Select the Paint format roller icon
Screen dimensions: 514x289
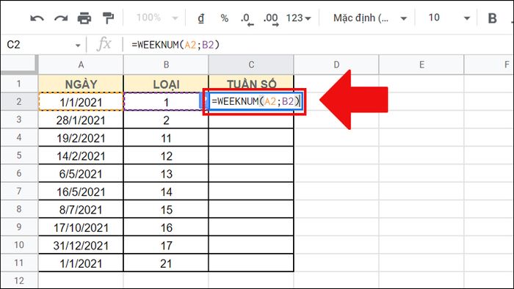click(108, 18)
